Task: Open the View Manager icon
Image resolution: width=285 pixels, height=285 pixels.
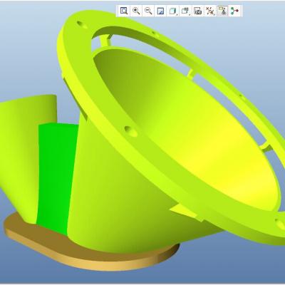Action: 198,11
